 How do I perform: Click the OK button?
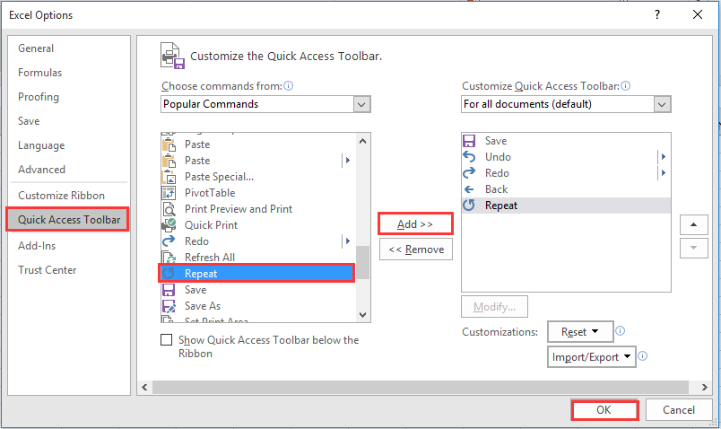(x=604, y=410)
